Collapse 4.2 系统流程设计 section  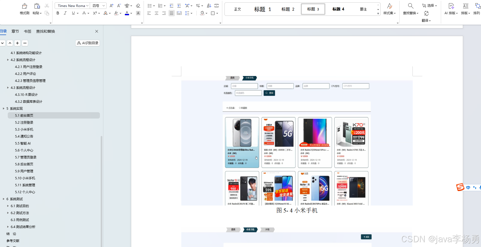coord(8,60)
